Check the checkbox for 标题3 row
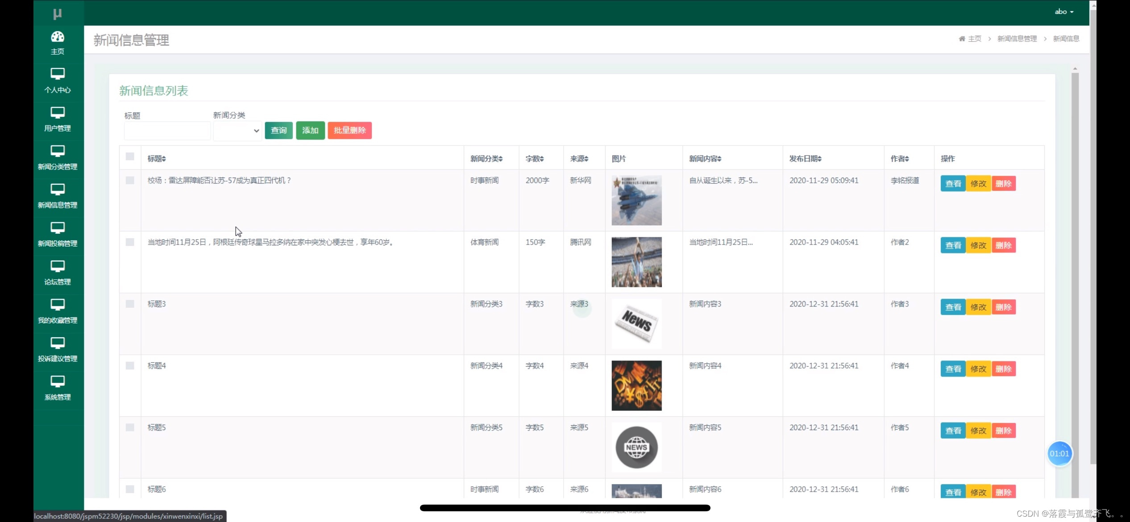The width and height of the screenshot is (1130, 522). coord(130,304)
